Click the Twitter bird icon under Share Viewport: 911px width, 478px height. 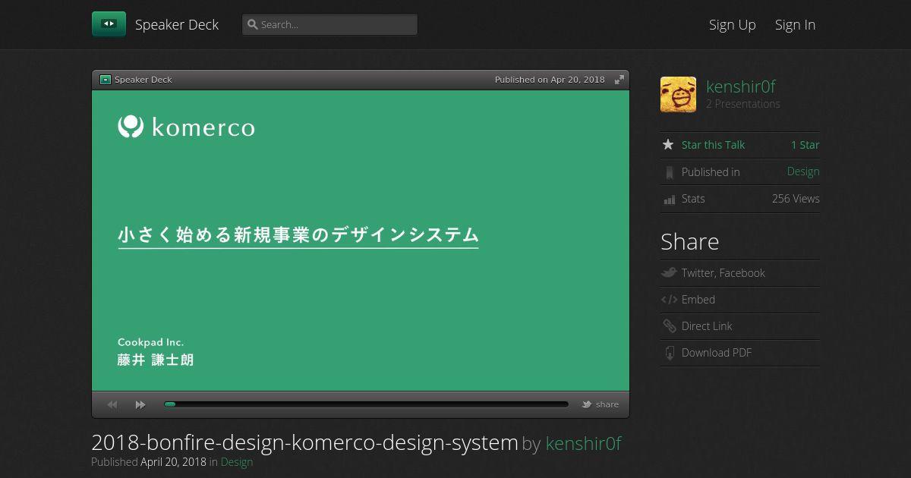pos(669,272)
